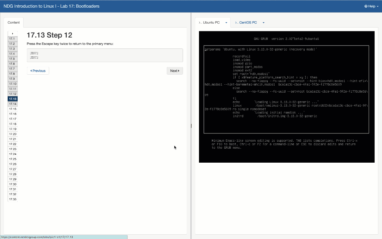The width and height of the screenshot is (382, 239).
Task: Jump to section 17.26
Action: coord(13,164)
